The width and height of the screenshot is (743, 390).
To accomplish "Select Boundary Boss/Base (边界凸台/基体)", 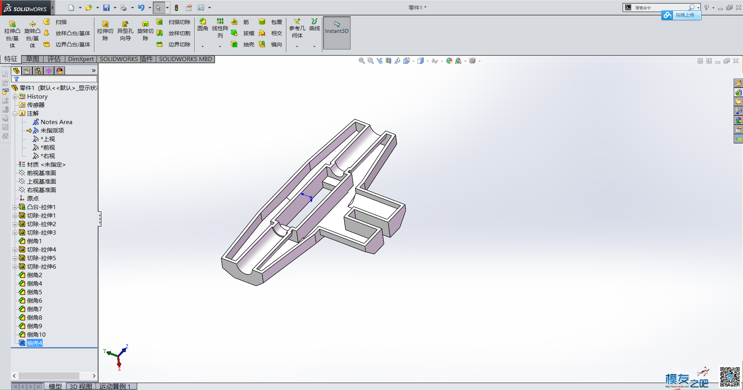I will tap(67, 44).
